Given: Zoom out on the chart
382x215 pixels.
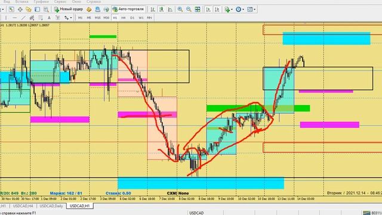Looking at the screenshot, I should tap(189, 10).
